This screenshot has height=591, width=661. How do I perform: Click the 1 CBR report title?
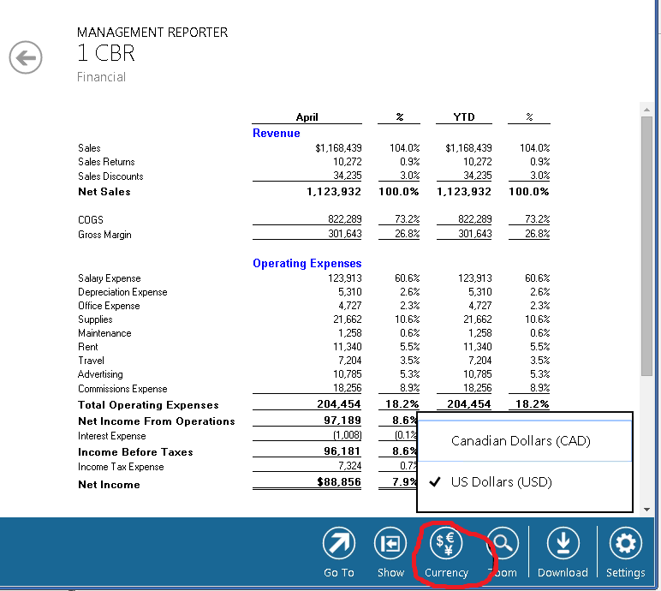pos(106,54)
